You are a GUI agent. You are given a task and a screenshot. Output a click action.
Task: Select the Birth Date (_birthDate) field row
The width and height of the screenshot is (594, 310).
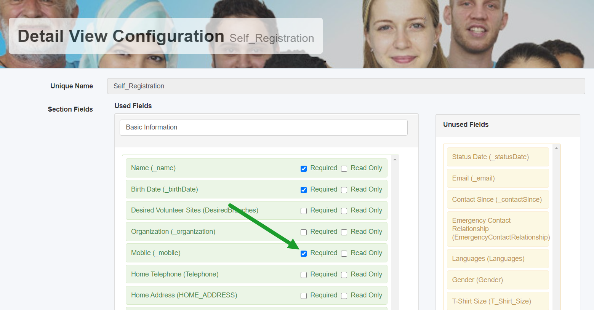point(256,189)
